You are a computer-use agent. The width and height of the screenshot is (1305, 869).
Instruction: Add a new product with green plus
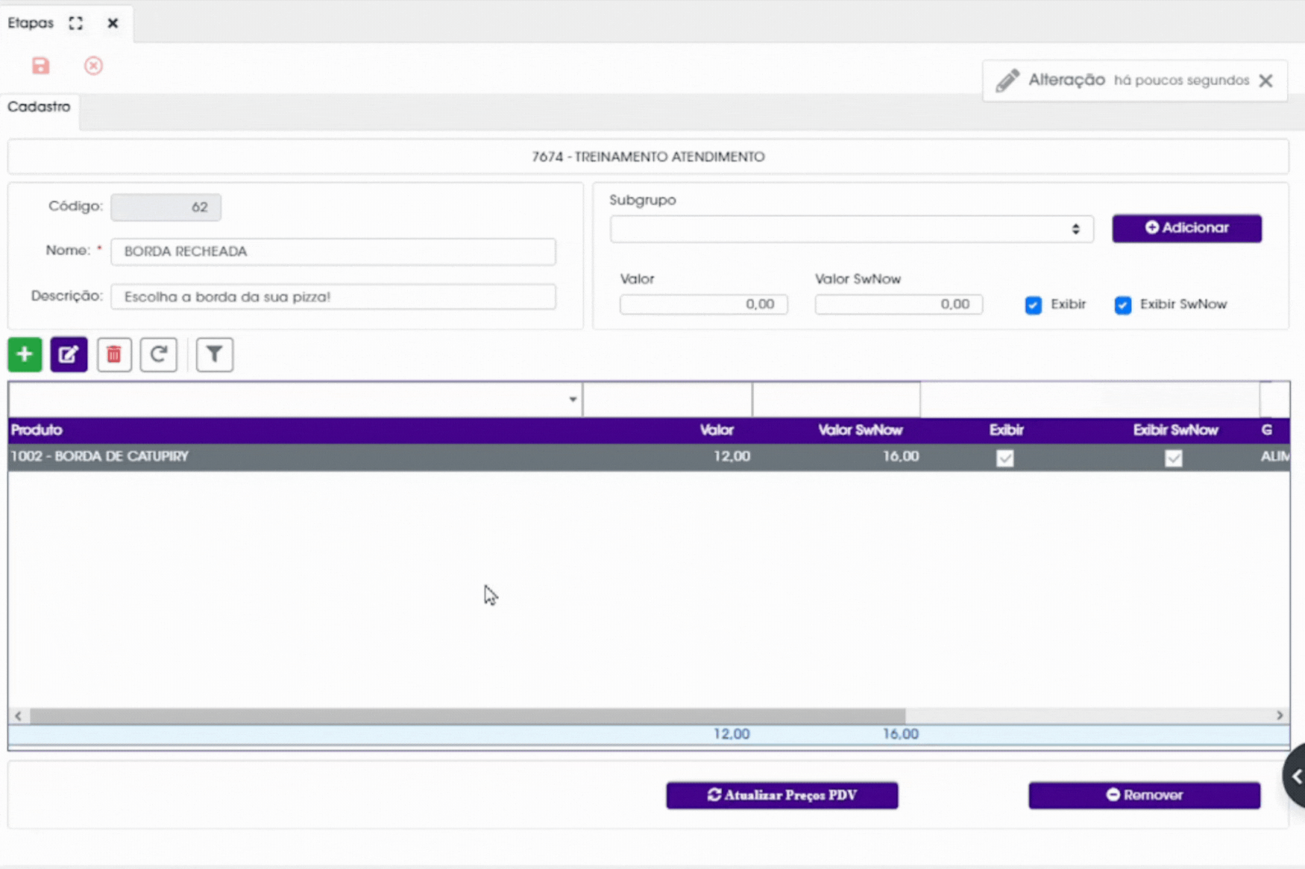25,354
